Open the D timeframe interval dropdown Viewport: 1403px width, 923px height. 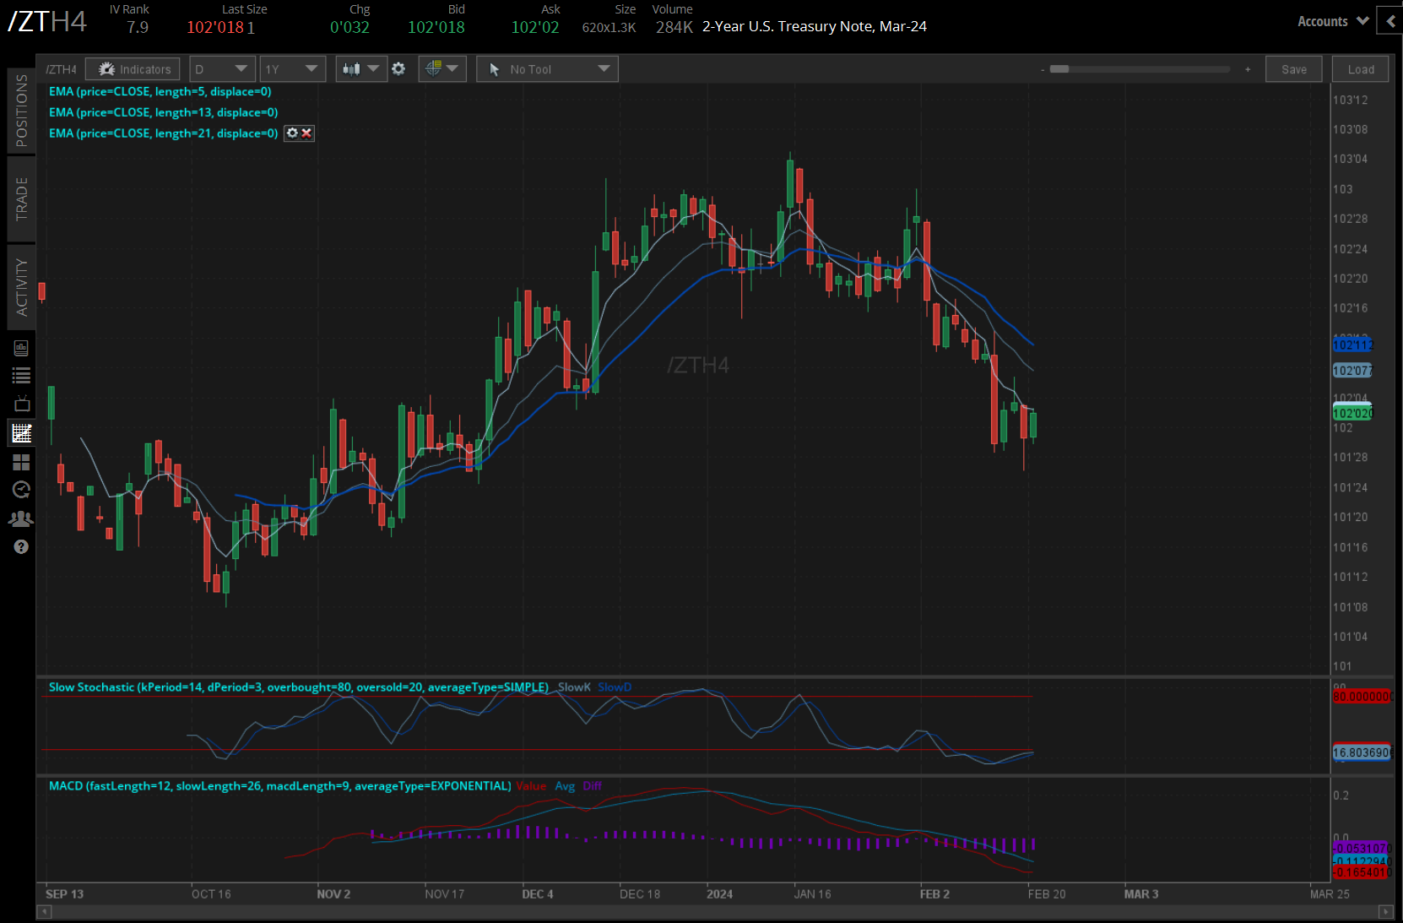(x=221, y=69)
